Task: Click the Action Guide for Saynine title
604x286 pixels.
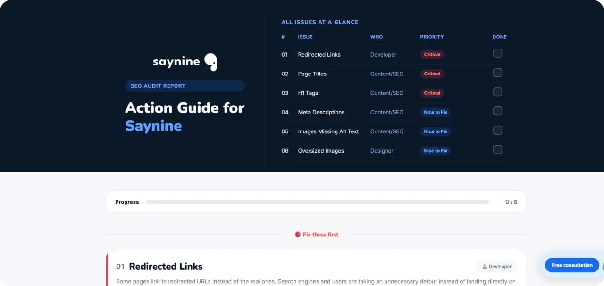Action: point(185,117)
